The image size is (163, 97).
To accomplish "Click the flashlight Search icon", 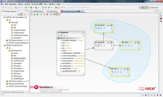I will pyautogui.click(x=62, y=7).
